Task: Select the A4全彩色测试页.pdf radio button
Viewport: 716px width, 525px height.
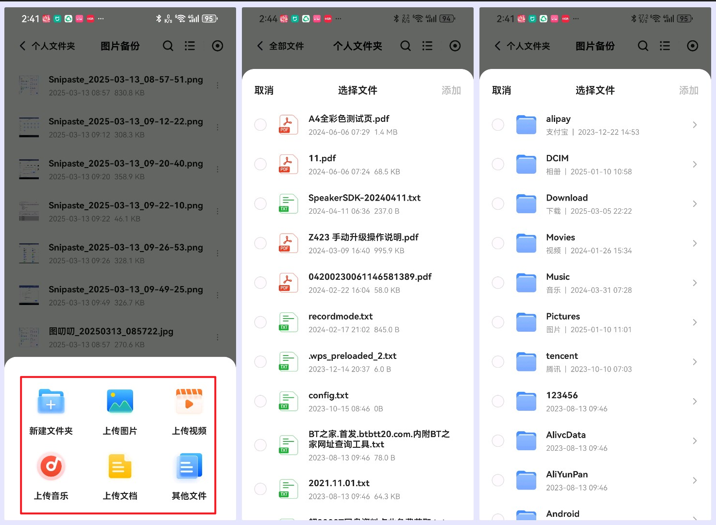Action: (260, 125)
